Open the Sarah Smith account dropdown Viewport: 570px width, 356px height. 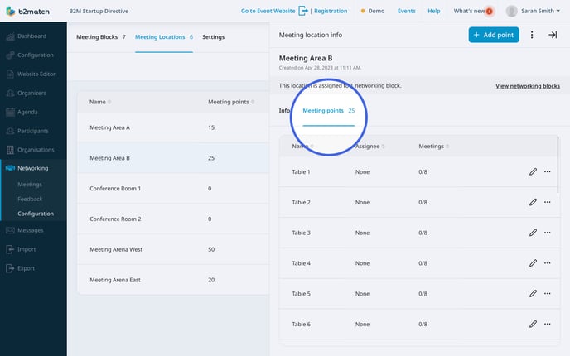540,12
